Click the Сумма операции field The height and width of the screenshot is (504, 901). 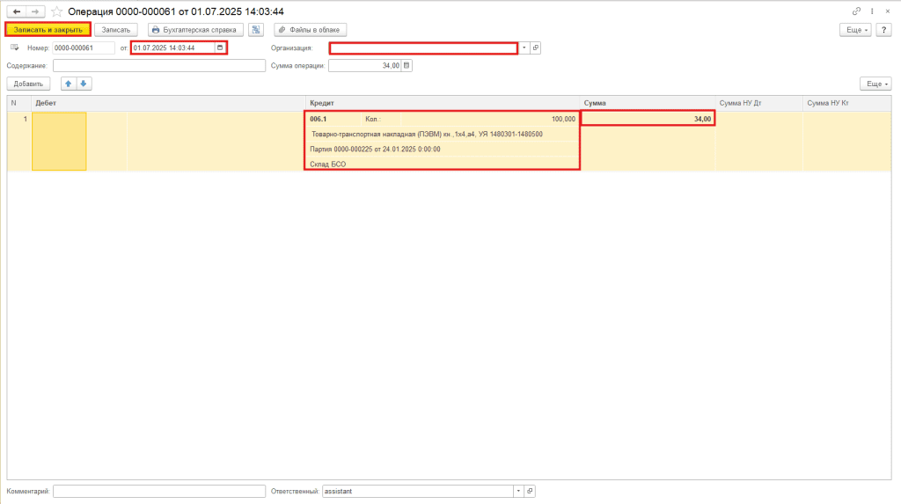(365, 65)
